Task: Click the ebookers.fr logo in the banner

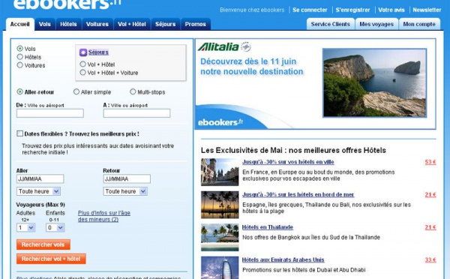Action: click(220, 122)
